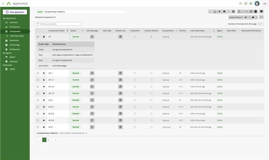
Task: Start the application with top toolbar play icon
Action: (220, 11)
